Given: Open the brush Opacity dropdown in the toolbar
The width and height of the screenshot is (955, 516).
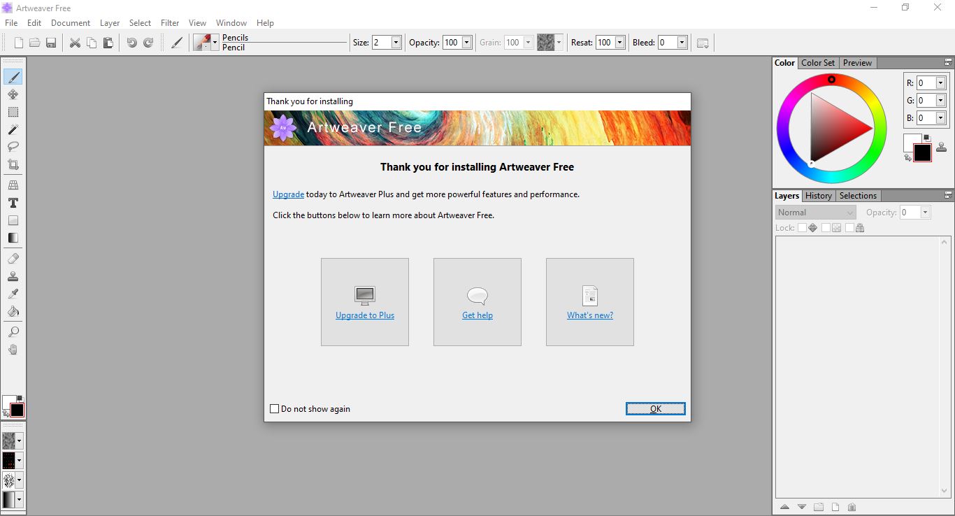Looking at the screenshot, I should pyautogui.click(x=467, y=43).
